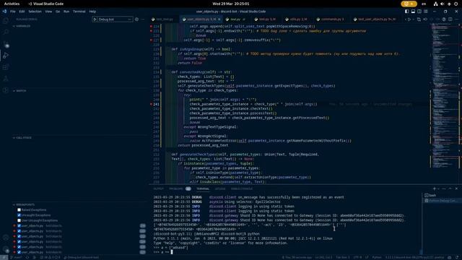Disable the second user_objects.py breakpoint checkbox
The image size is (462, 260).
[x=19, y=231]
